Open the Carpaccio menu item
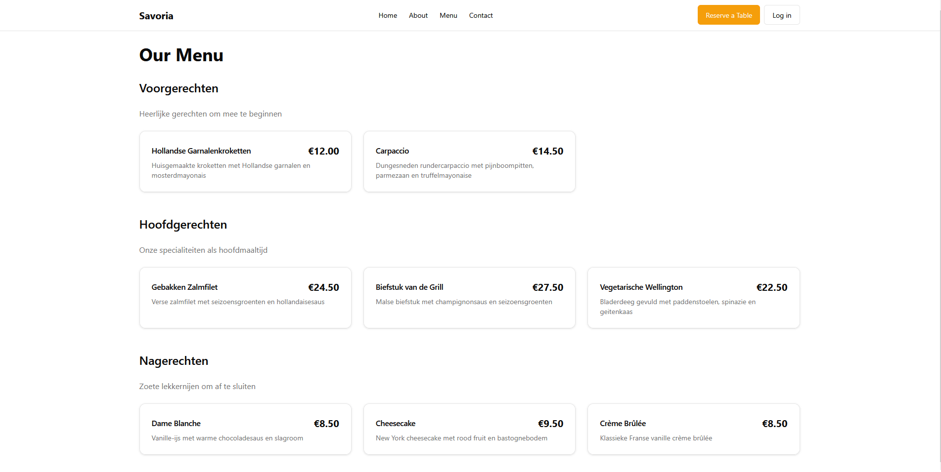The width and height of the screenshot is (941, 472). [x=469, y=161]
